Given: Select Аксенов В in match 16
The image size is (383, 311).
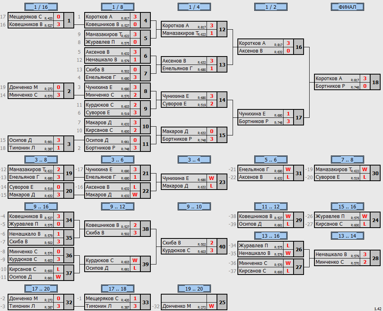Looking at the screenshot, I should (251, 51).
